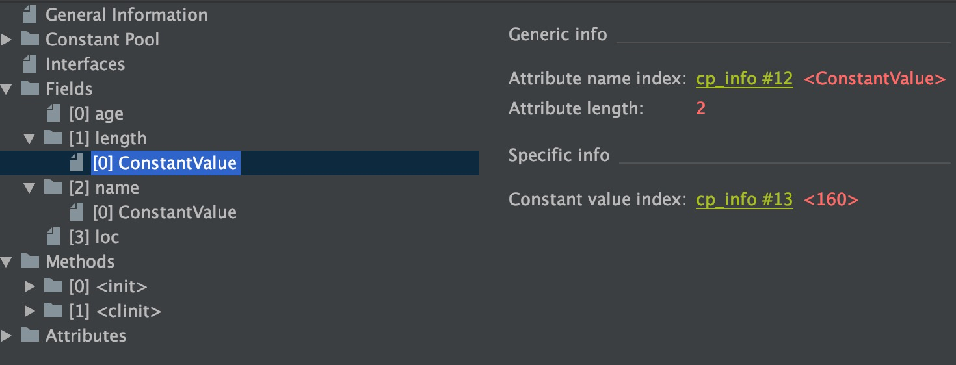956x365 pixels.
Task: Expand the <clinit> method node
Action: 29,311
